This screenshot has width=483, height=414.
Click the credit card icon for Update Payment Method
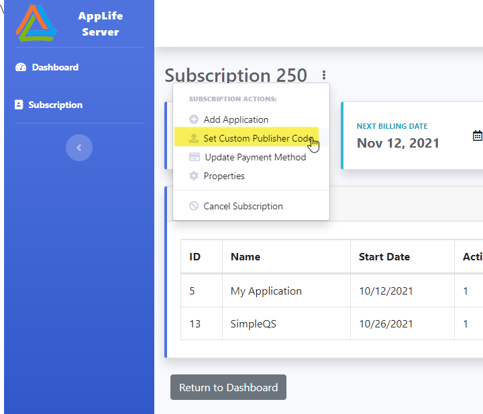tap(195, 157)
